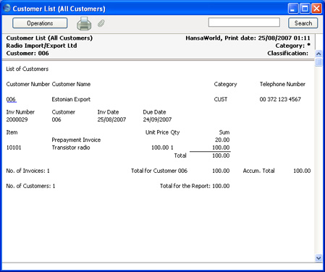This screenshot has width=325, height=272.
Task: Click the CUST category value
Action: click(x=221, y=99)
